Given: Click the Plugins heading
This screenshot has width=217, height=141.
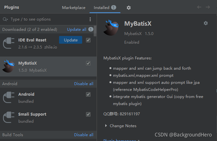Looking at the screenshot, I should click(x=12, y=7).
